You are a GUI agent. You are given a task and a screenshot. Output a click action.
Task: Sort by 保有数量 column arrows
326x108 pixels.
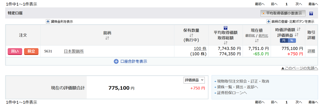point(191,35)
